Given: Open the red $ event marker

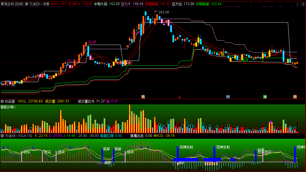Looking at the screenshot, I should tap(180, 97).
